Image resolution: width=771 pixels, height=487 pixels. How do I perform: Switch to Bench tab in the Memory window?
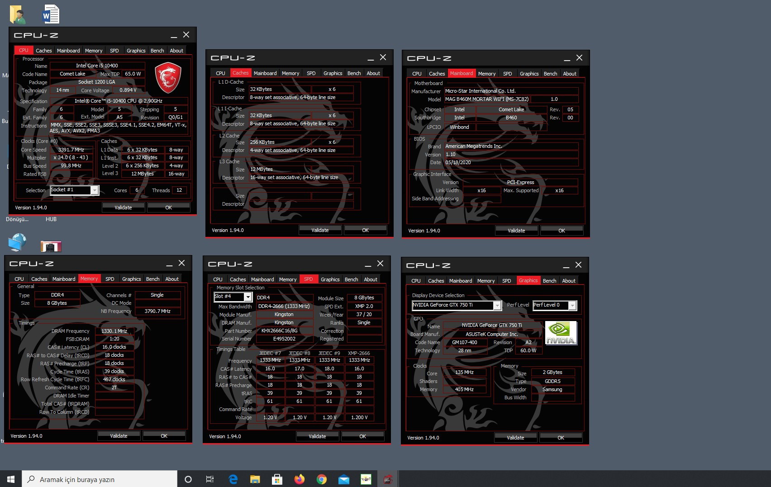pos(153,279)
